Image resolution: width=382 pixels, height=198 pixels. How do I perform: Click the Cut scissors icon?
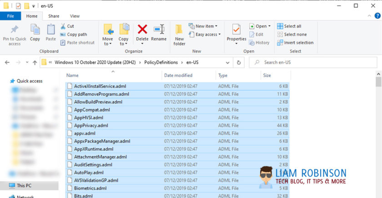63,26
